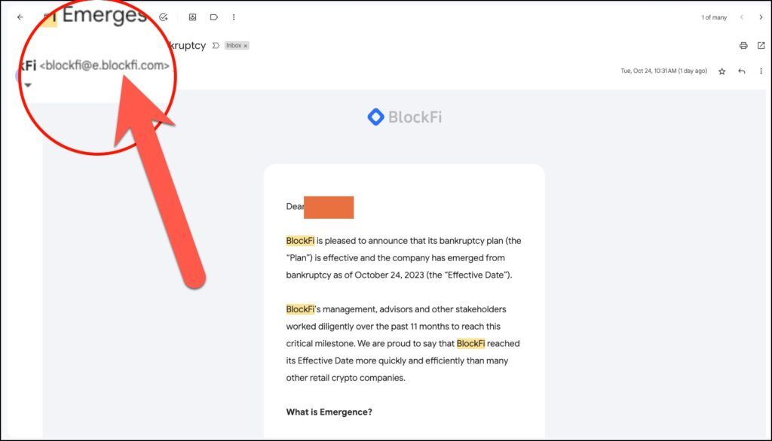Expand recipient details dropdown arrow
The width and height of the screenshot is (772, 441).
click(x=28, y=85)
